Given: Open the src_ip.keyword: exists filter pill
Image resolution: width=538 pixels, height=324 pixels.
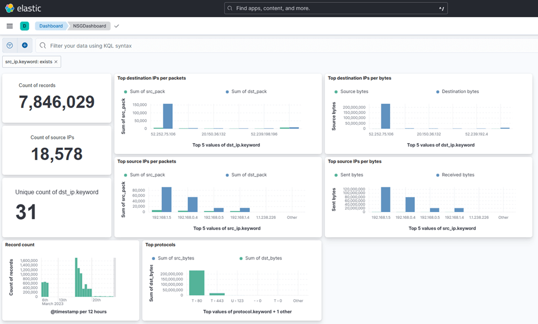Looking at the screenshot, I should coord(28,62).
